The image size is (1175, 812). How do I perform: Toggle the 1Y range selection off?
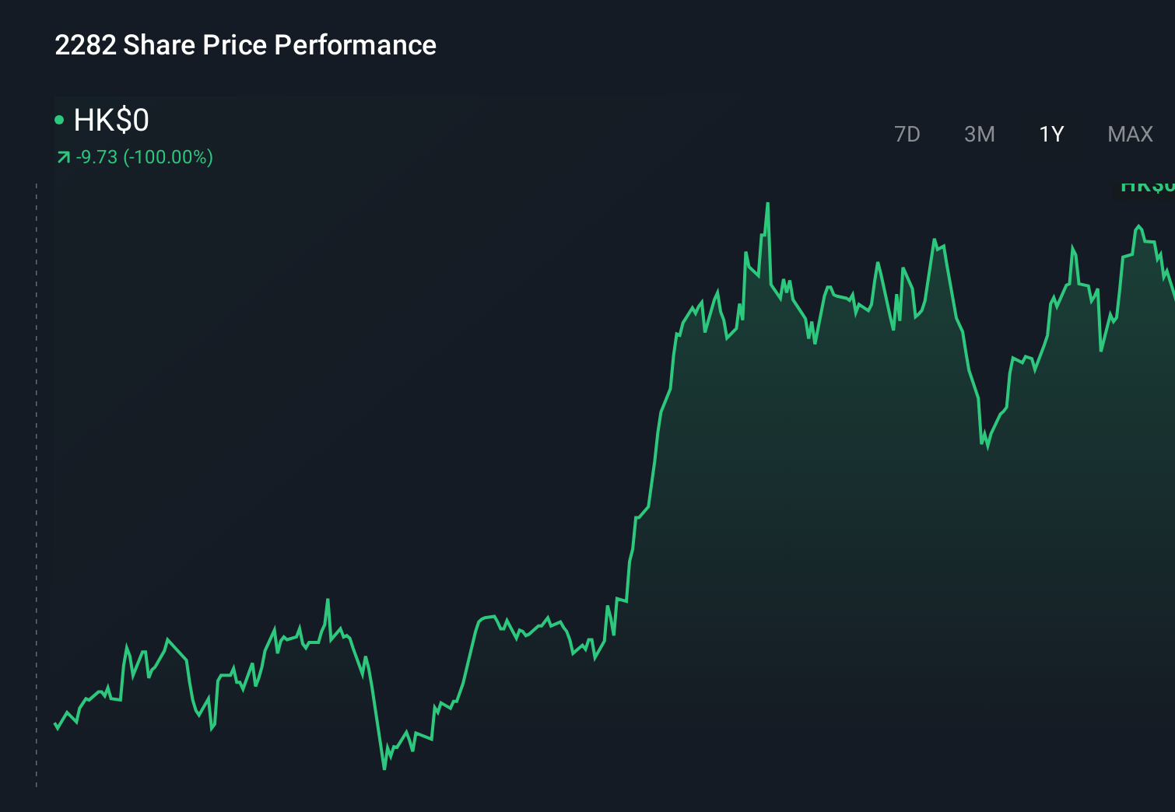1050,134
